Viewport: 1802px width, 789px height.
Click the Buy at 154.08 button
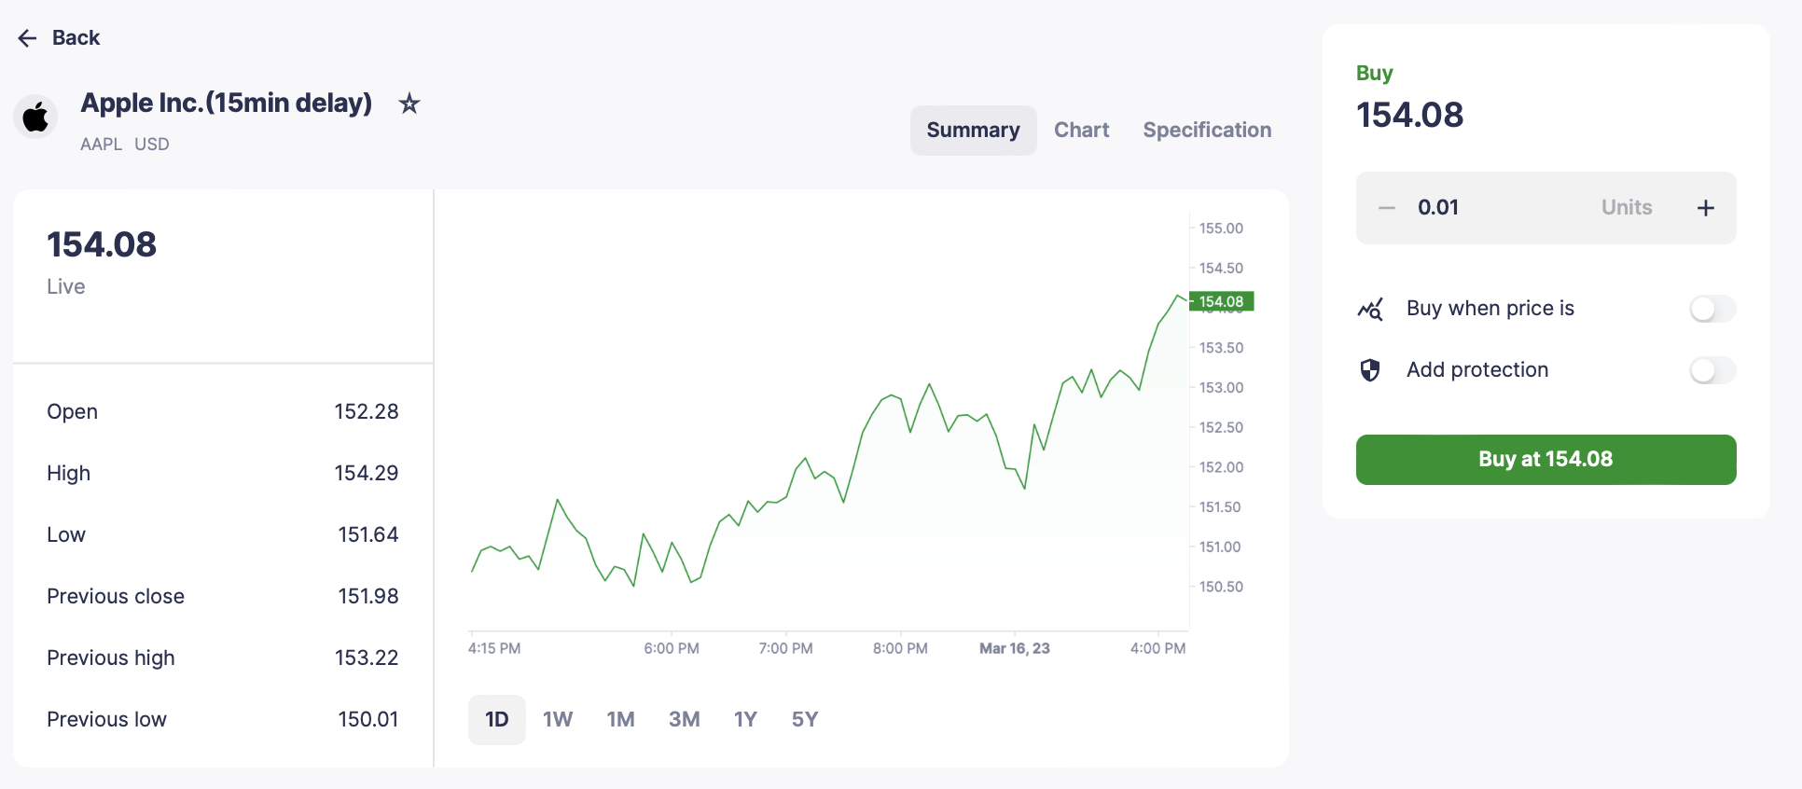1546,460
